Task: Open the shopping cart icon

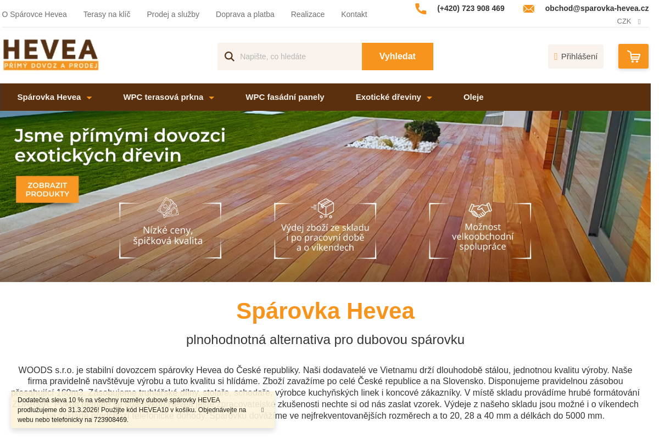Action: (x=633, y=56)
